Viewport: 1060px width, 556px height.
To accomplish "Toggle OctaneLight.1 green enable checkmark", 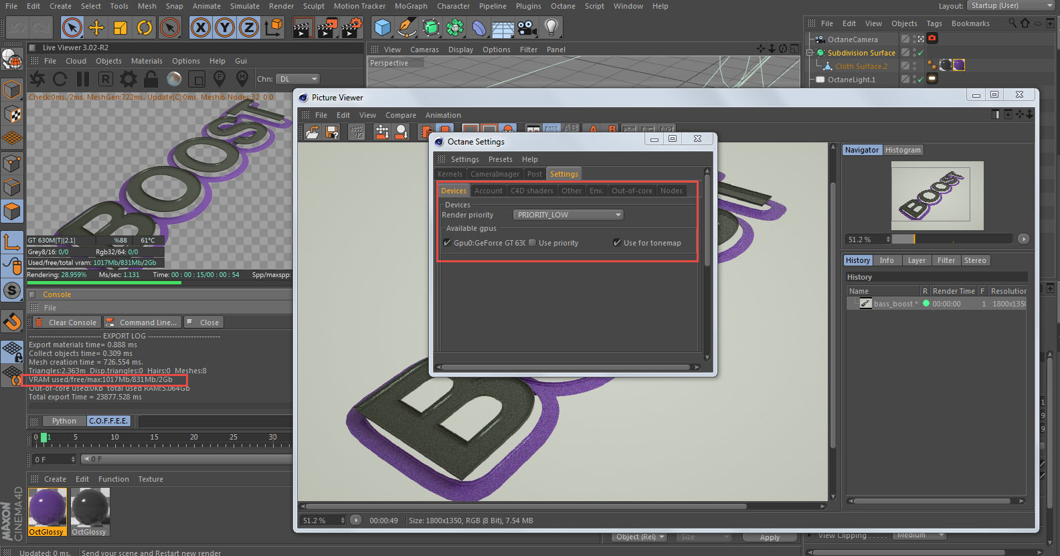I will [x=921, y=80].
